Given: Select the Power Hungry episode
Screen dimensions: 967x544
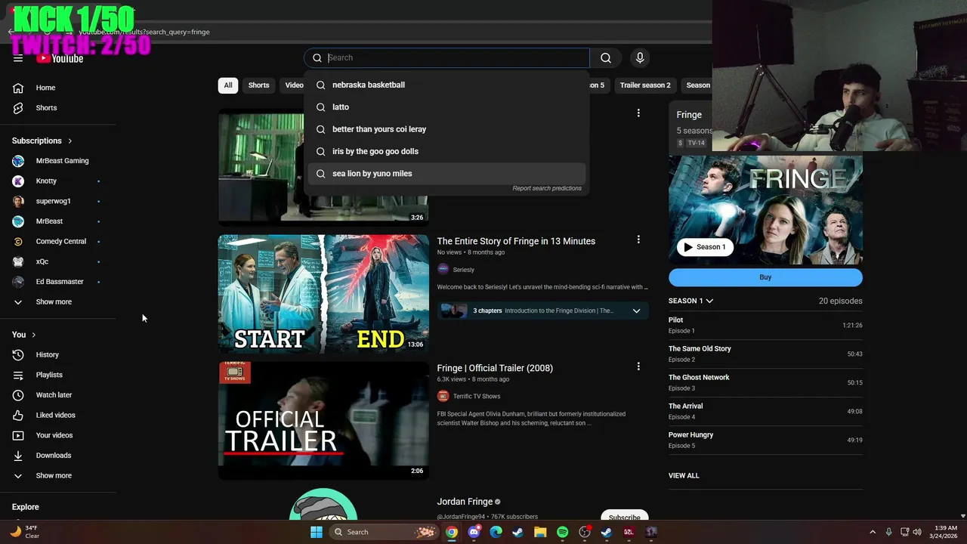Looking at the screenshot, I should point(765,440).
